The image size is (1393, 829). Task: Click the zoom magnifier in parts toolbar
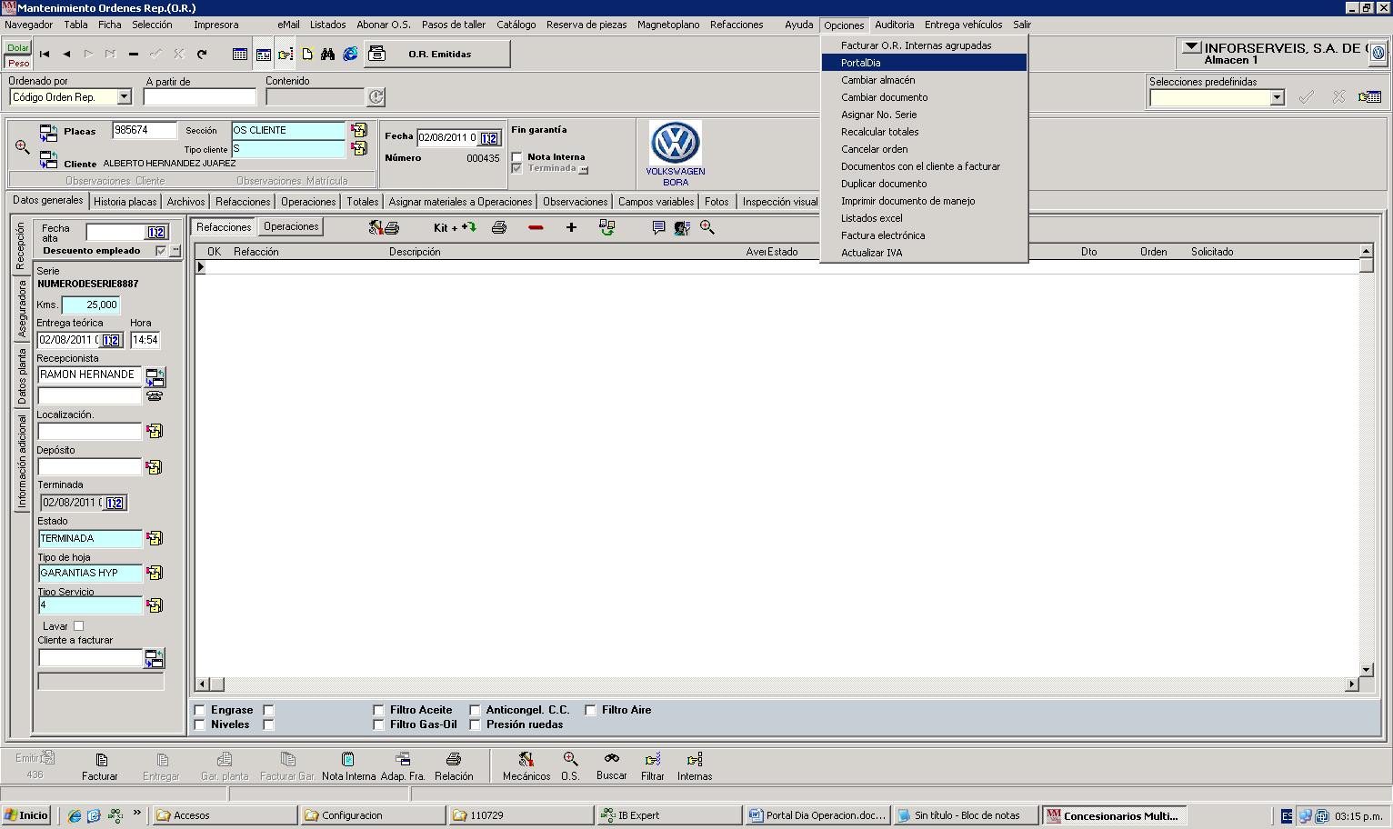(707, 227)
